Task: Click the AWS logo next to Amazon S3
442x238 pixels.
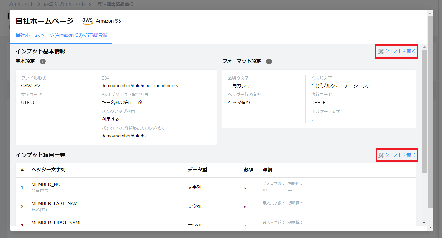Action: (88, 21)
